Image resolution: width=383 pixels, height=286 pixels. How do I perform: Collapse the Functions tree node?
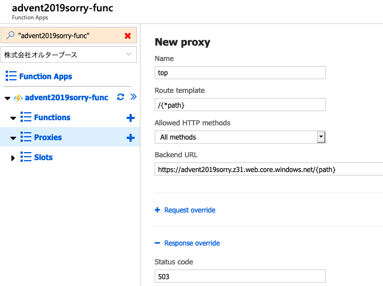[x=13, y=118]
